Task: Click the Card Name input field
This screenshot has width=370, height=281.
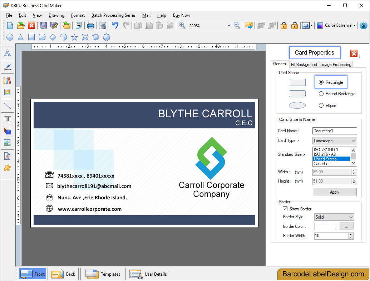Action: [x=335, y=131]
